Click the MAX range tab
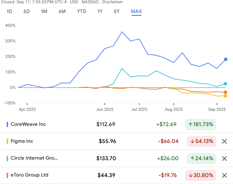This screenshot has height=184, width=233. (x=136, y=11)
